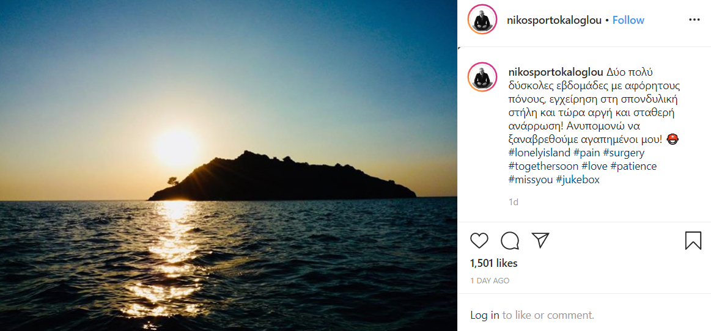Click the Log in link
Screen dimensions: 711x331
[x=485, y=315]
